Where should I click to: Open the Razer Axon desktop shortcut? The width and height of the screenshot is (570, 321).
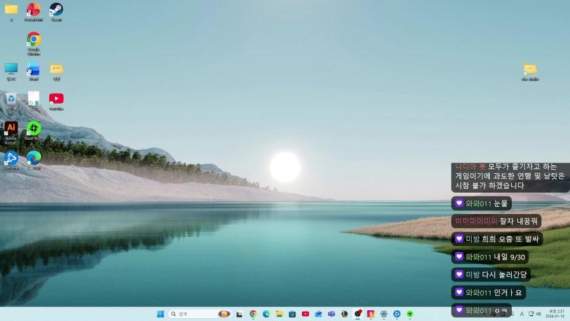(33, 128)
